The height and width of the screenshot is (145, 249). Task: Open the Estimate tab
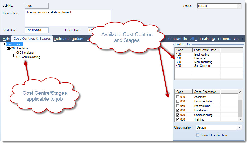point(61,39)
